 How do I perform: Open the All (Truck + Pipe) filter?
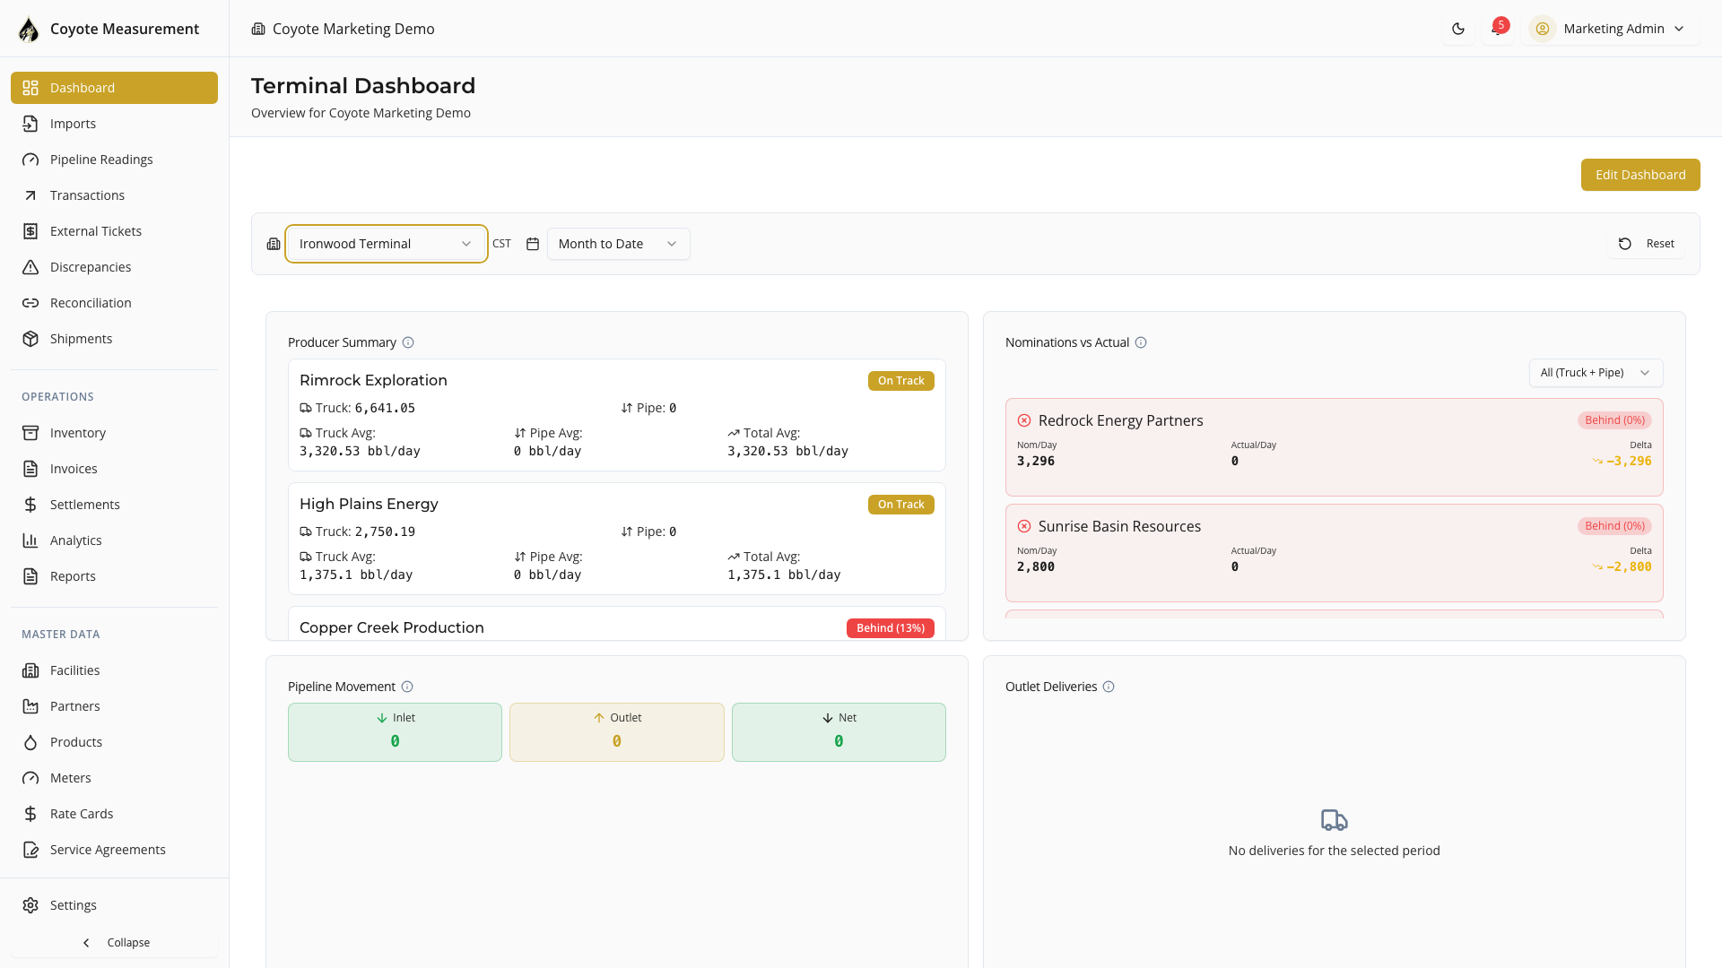tap(1596, 372)
